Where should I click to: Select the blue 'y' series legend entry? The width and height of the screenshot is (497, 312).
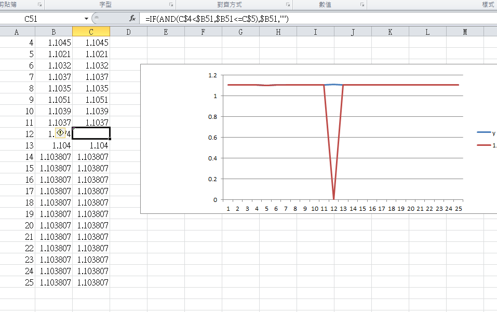[x=486, y=133]
